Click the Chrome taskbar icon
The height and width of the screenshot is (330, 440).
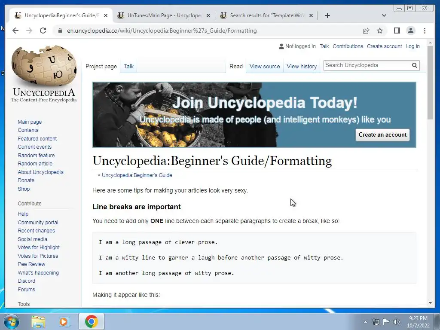pyautogui.click(x=92, y=321)
